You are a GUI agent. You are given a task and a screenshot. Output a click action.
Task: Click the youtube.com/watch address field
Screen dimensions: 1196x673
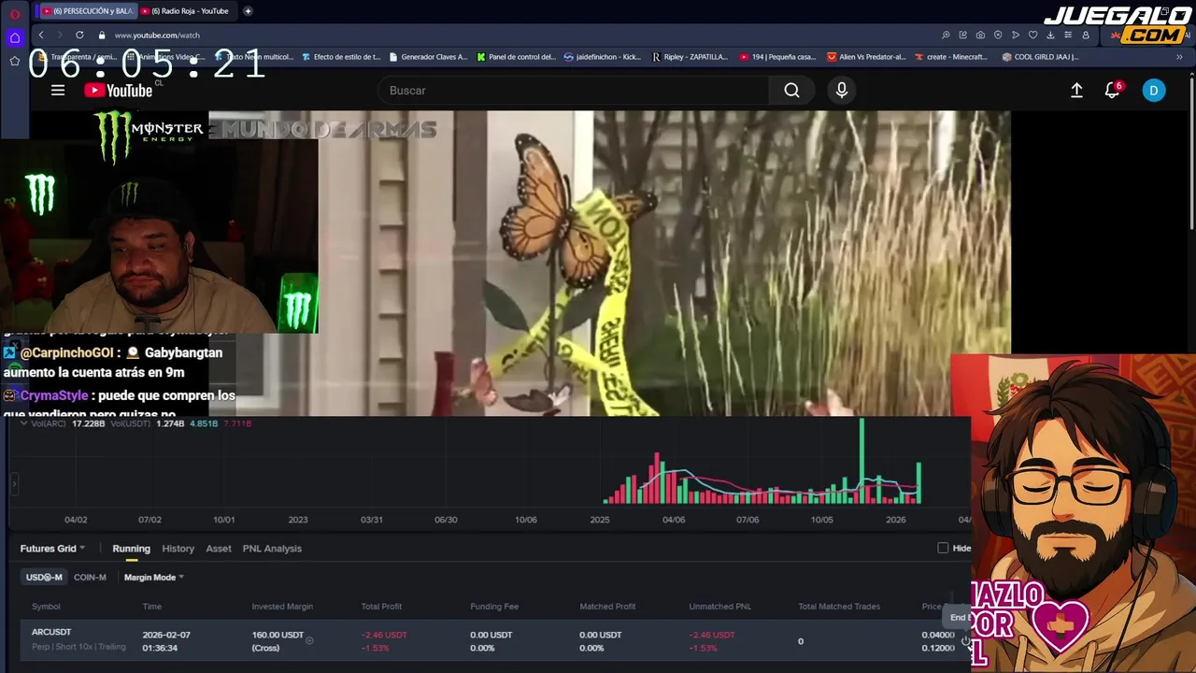[157, 35]
